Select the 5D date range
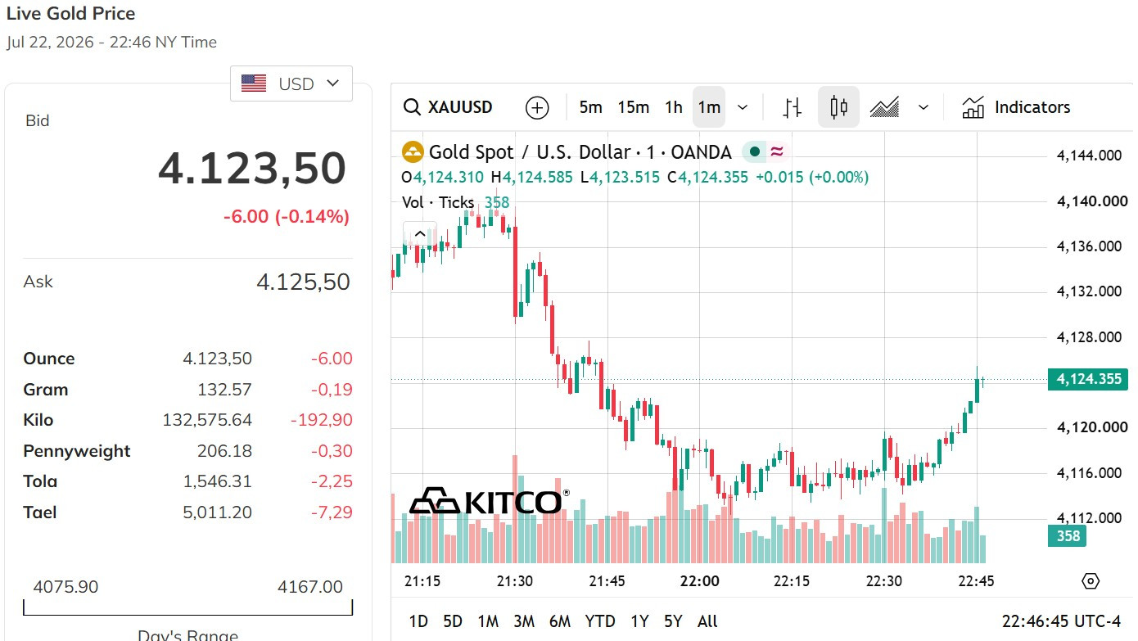 click(453, 621)
